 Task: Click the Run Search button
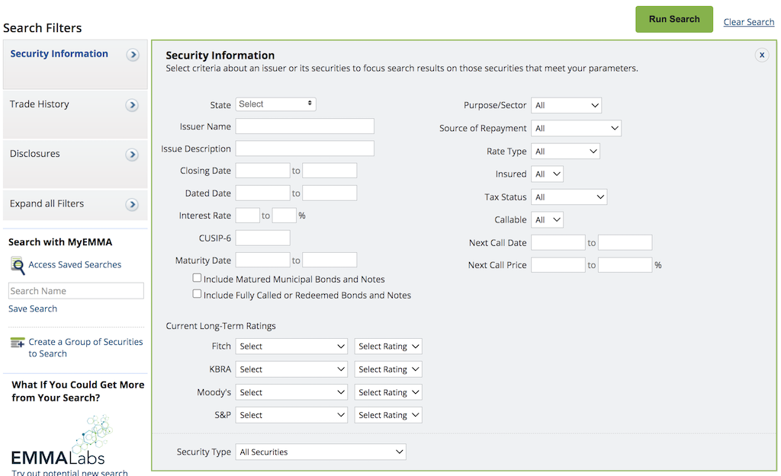(x=673, y=19)
